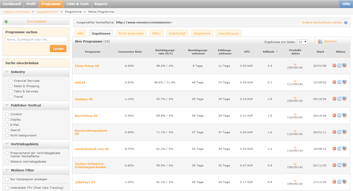Open the details icon for Karnevalmegastore DE
353x191 pixels.
[339, 132]
